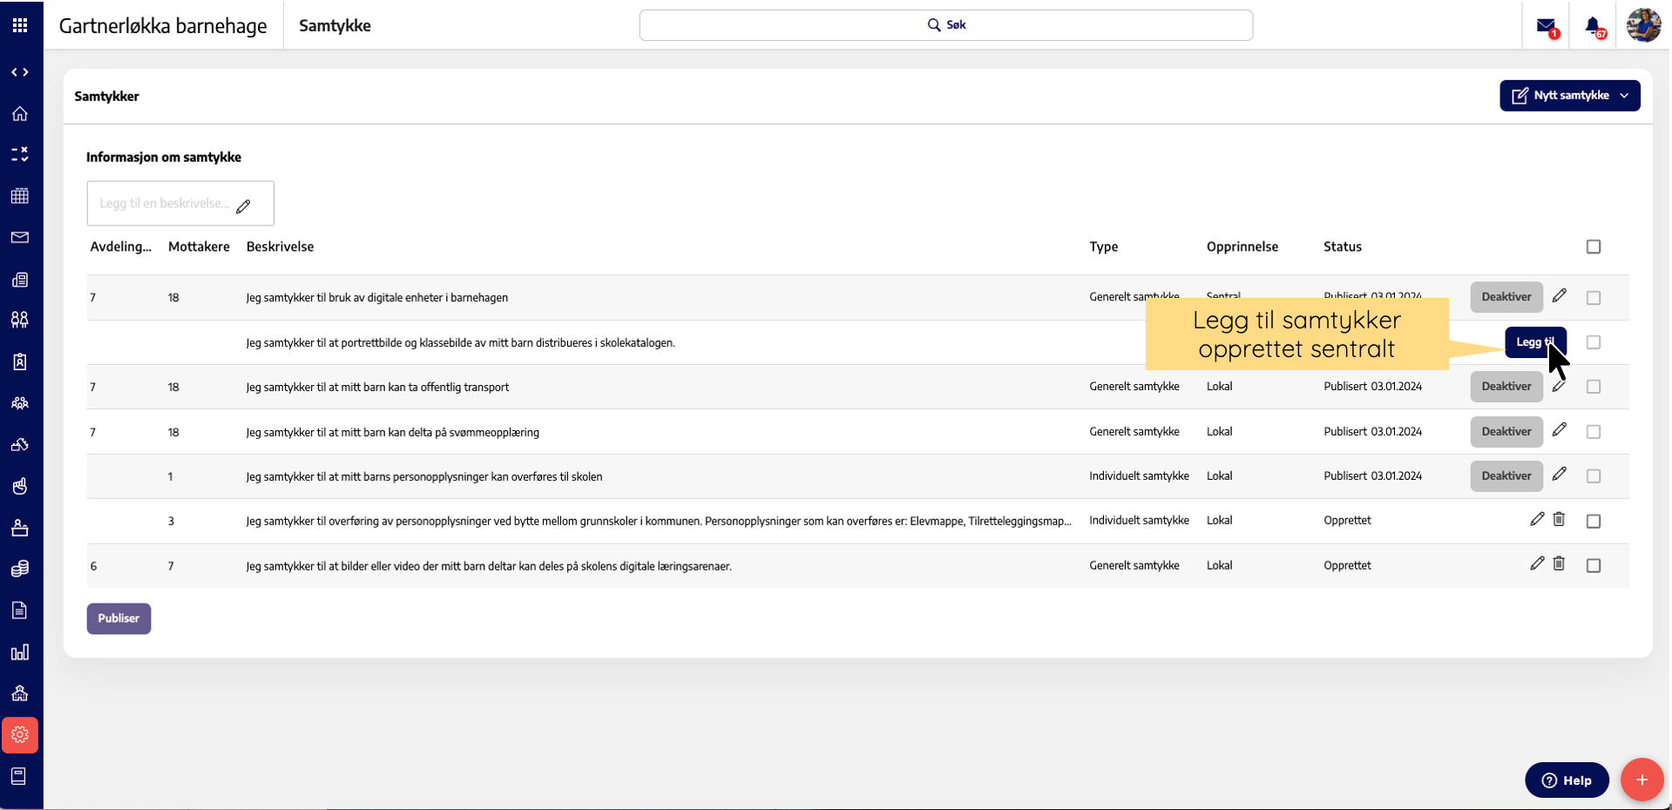
Task: Check the box for bilder eller video row
Action: [x=1594, y=566]
